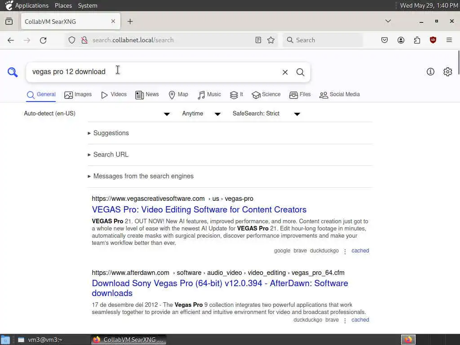This screenshot has height=345, width=460.
Task: Click CollabVM SearXNG taskbar window button
Action: tap(128, 340)
